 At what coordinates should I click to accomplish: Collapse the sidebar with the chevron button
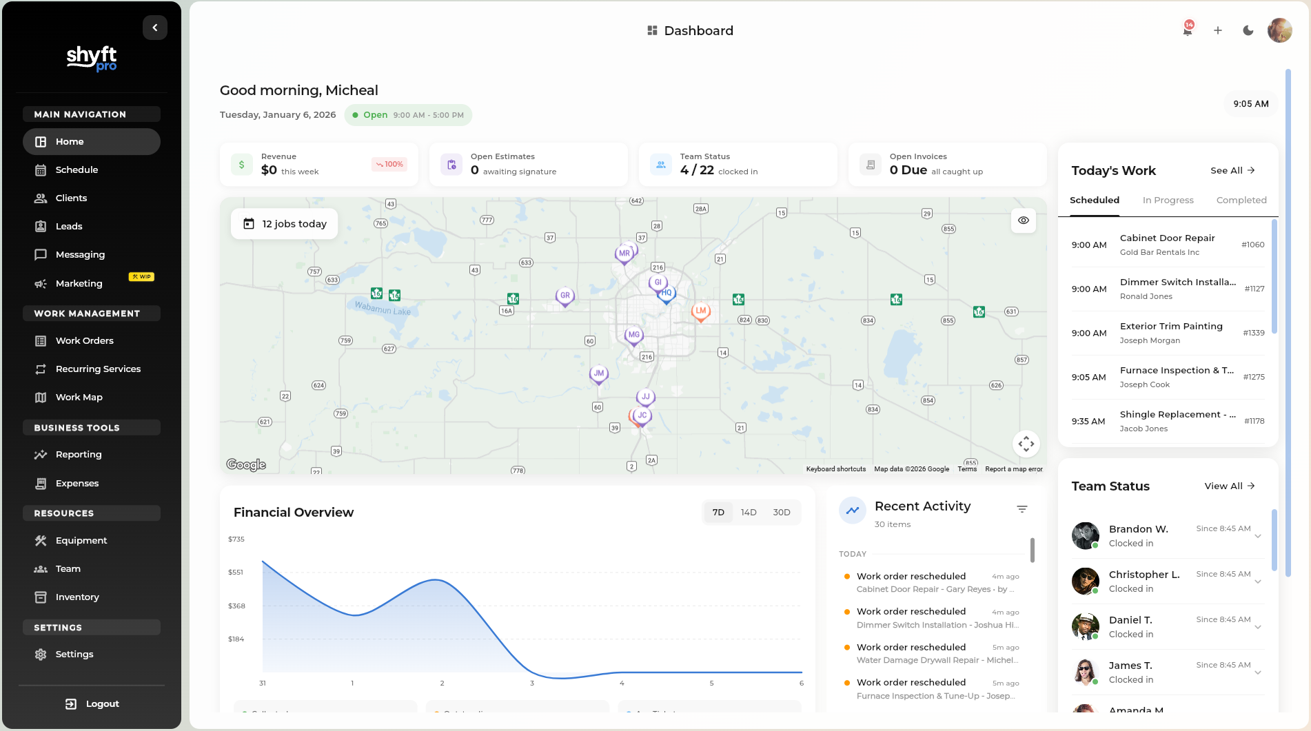154,27
